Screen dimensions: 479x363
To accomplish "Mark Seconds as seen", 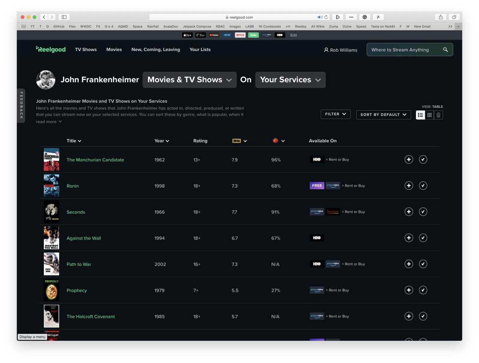I will pos(423,212).
